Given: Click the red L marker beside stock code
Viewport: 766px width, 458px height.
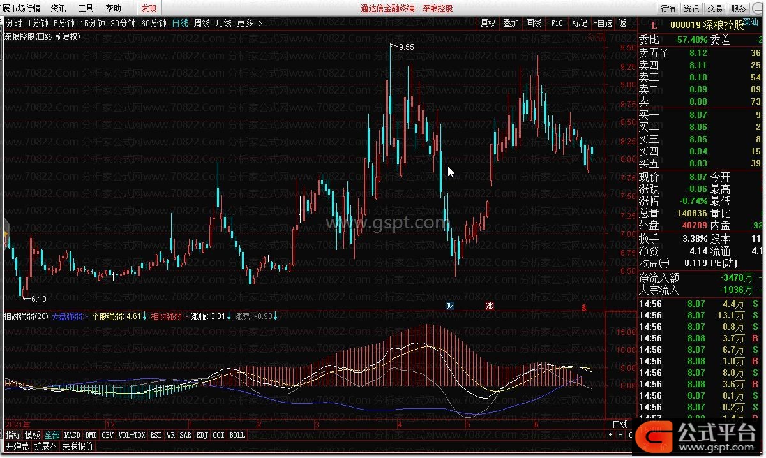Looking at the screenshot, I should pos(653,25).
